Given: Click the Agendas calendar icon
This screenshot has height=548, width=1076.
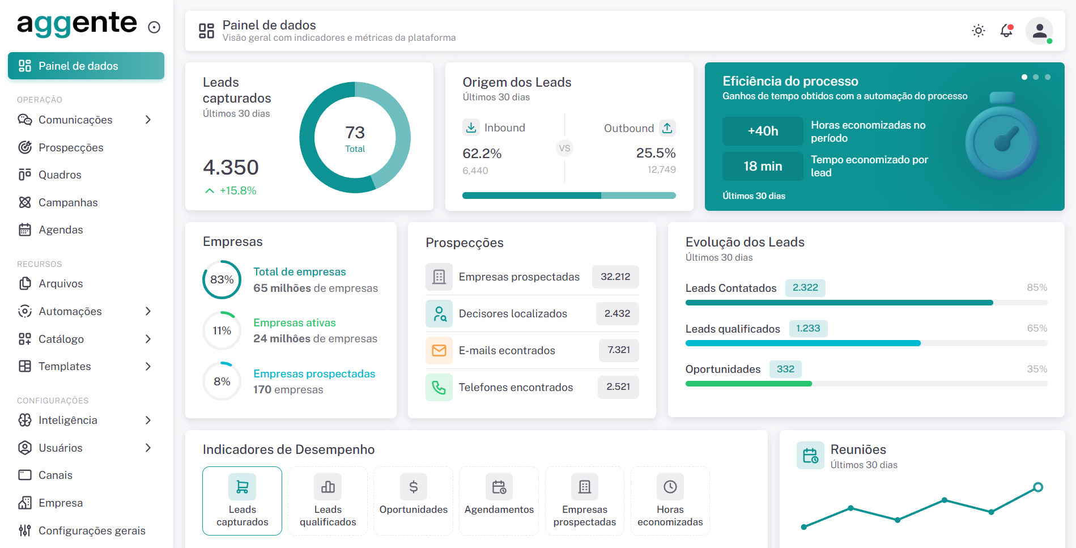Looking at the screenshot, I should click(x=25, y=230).
